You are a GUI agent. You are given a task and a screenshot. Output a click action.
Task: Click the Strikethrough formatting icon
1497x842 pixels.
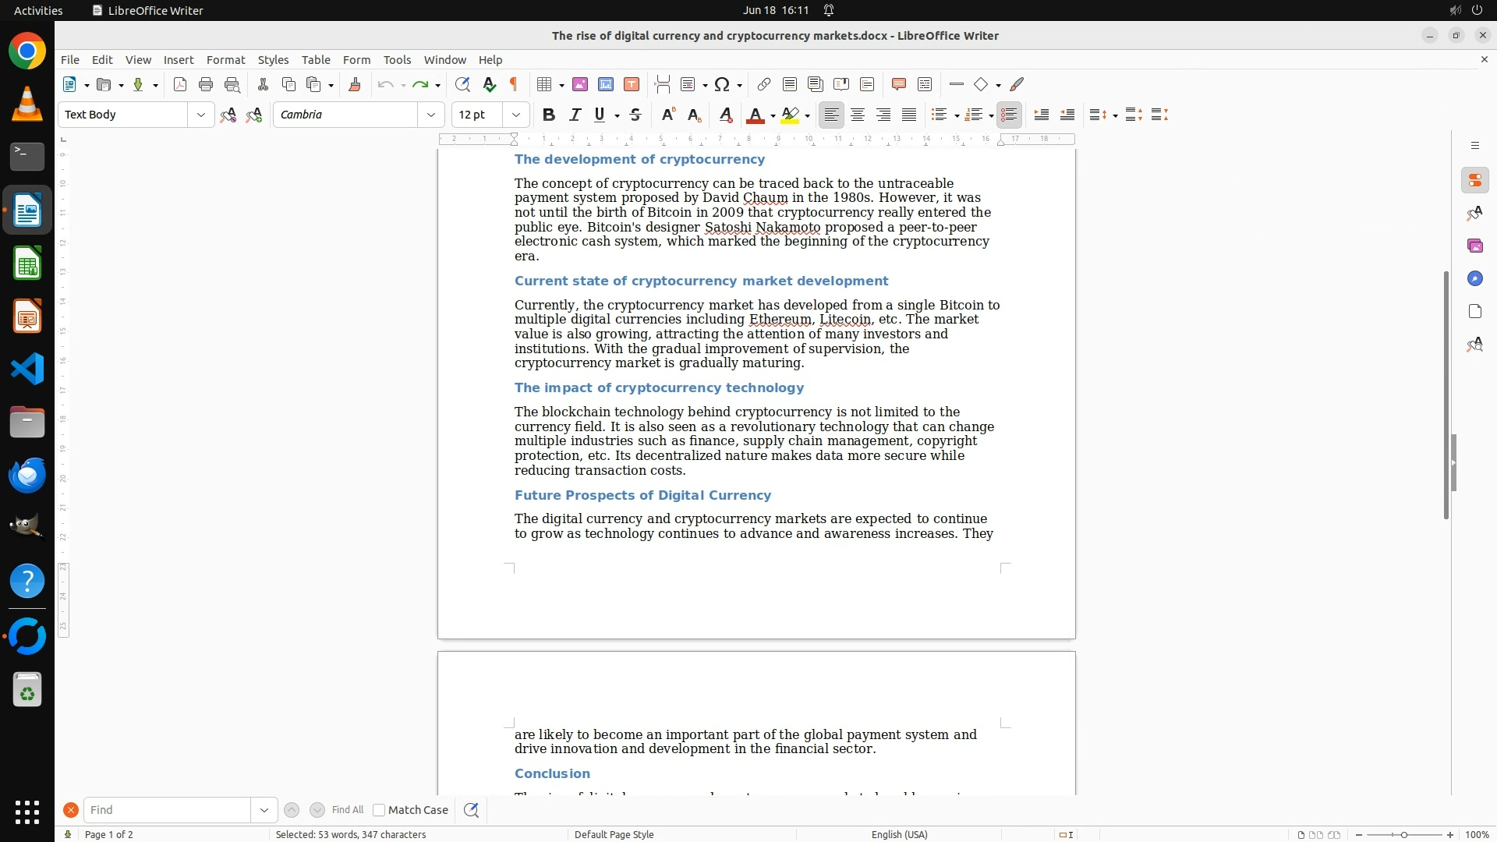[635, 115]
